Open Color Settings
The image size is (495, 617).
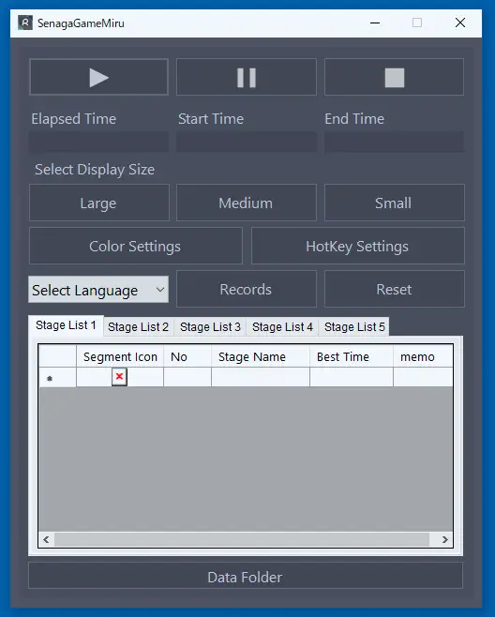point(136,246)
